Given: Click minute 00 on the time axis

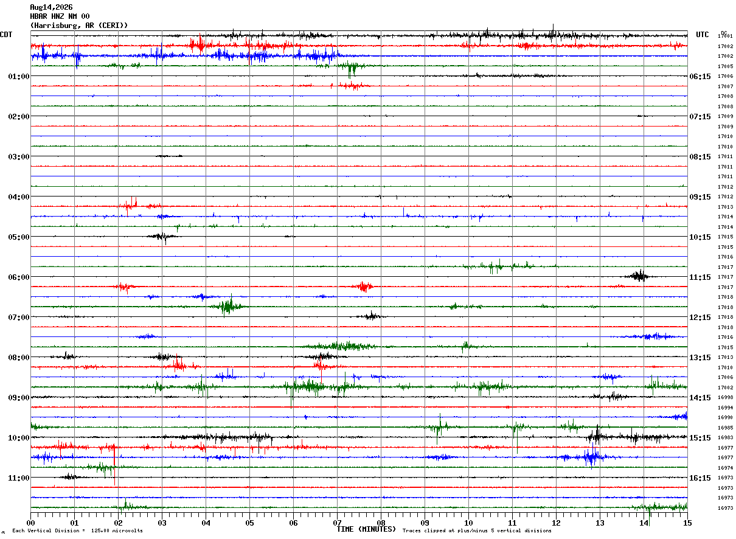Looking at the screenshot, I should click(30, 523).
